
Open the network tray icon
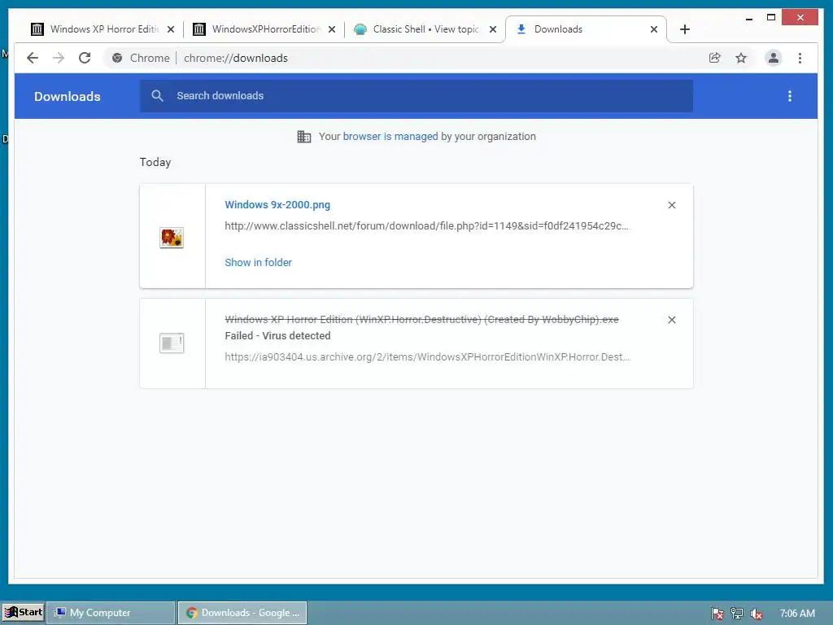click(737, 614)
